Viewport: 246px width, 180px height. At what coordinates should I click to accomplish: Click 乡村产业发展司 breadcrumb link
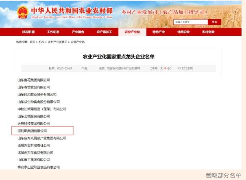tap(58, 42)
